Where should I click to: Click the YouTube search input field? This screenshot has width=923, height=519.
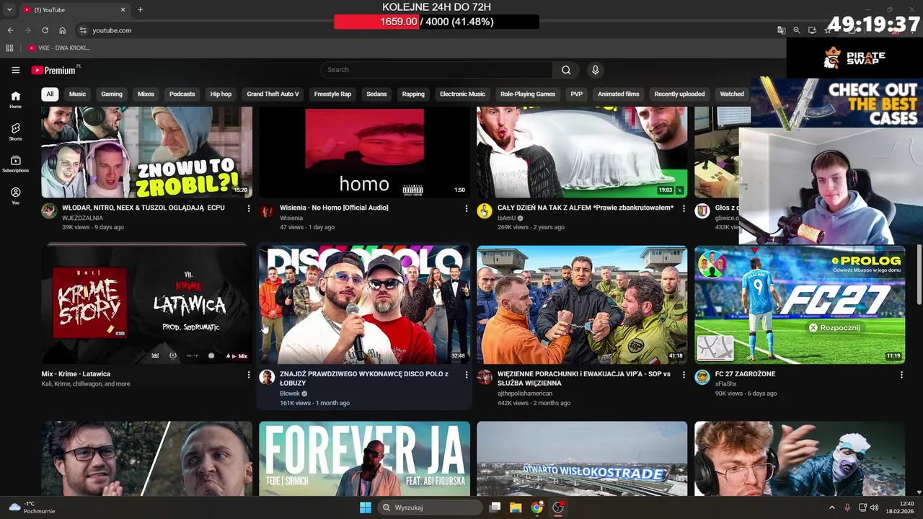(x=436, y=70)
